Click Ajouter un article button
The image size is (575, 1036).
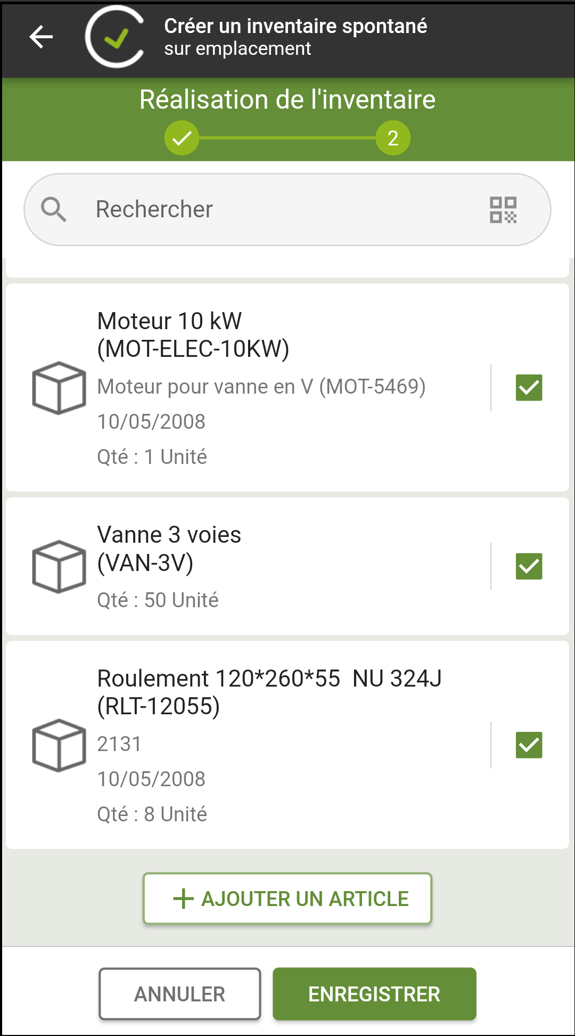coord(287,899)
